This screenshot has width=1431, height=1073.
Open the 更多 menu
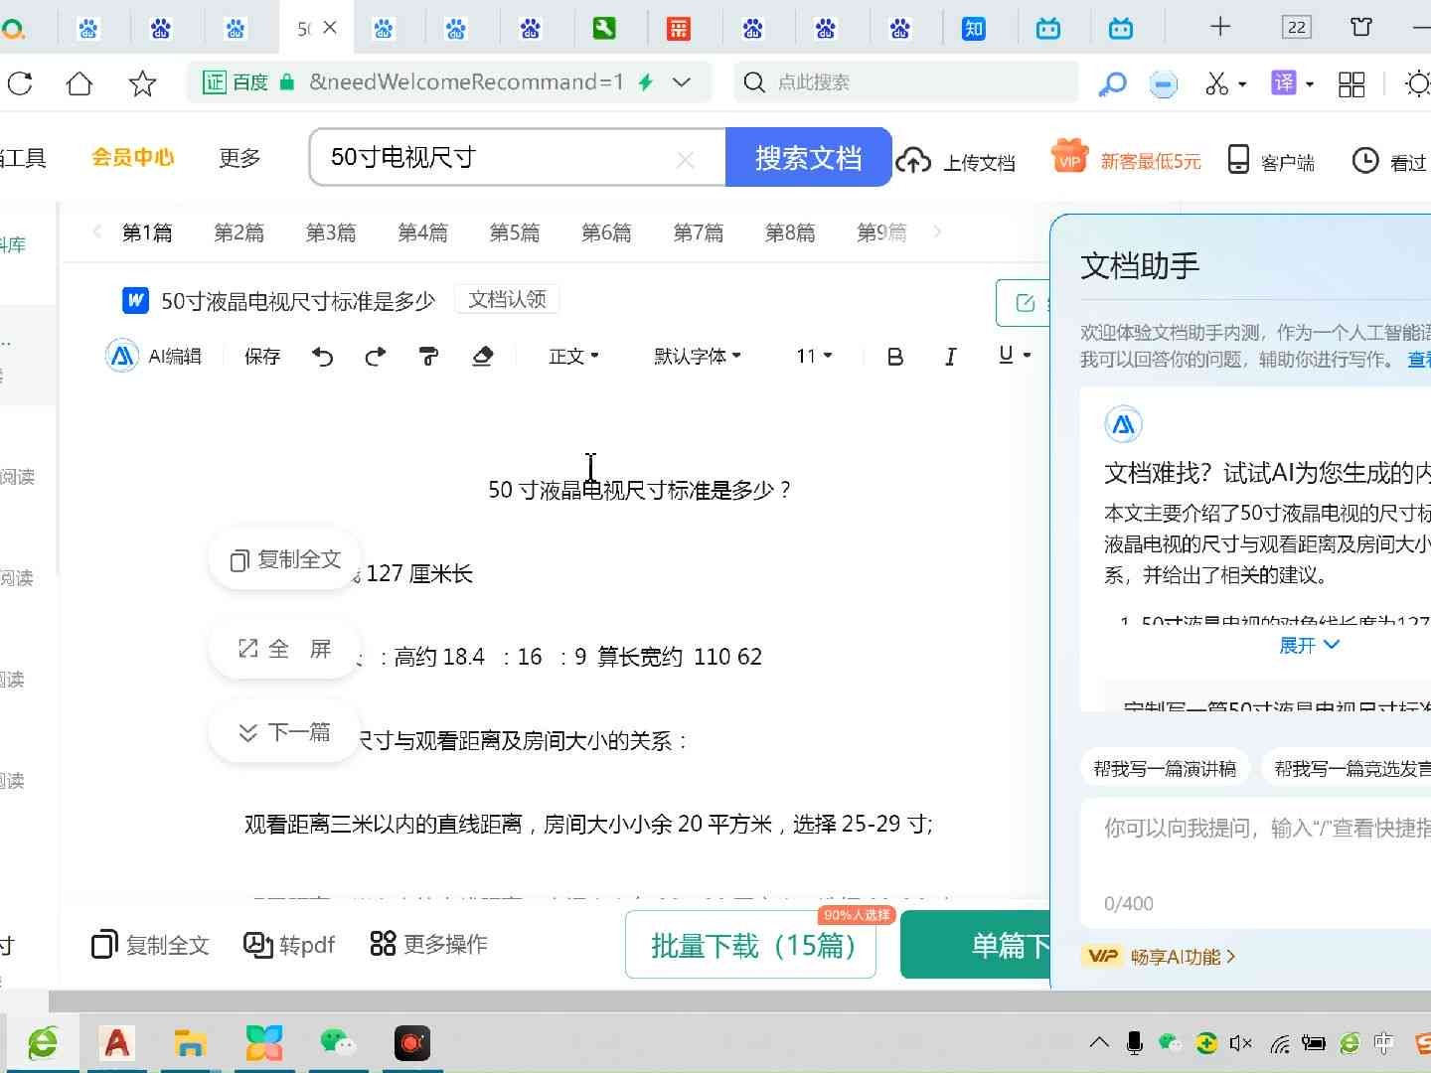point(239,158)
